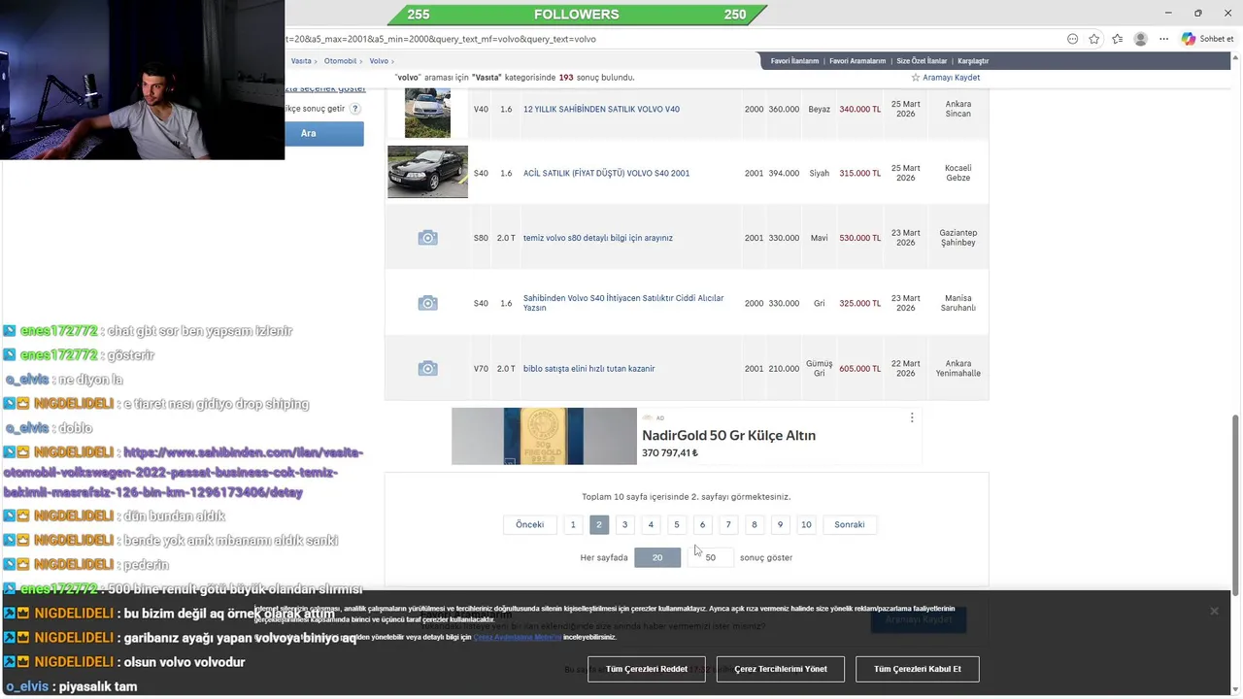Open the Size Özel İlanlar menu item

[x=922, y=61]
